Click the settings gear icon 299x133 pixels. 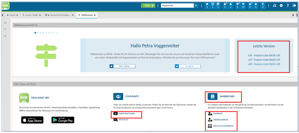pos(281,6)
